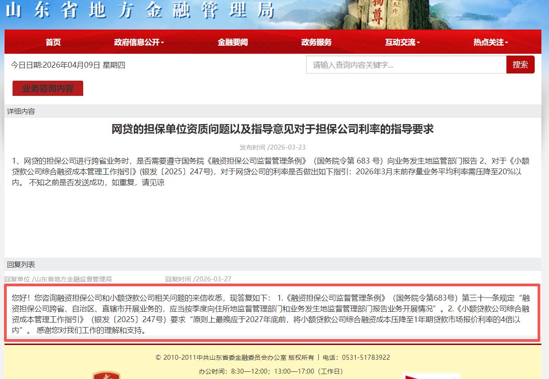Go to 首页 in the navigation bar
The image size is (549, 379).
click(x=53, y=42)
